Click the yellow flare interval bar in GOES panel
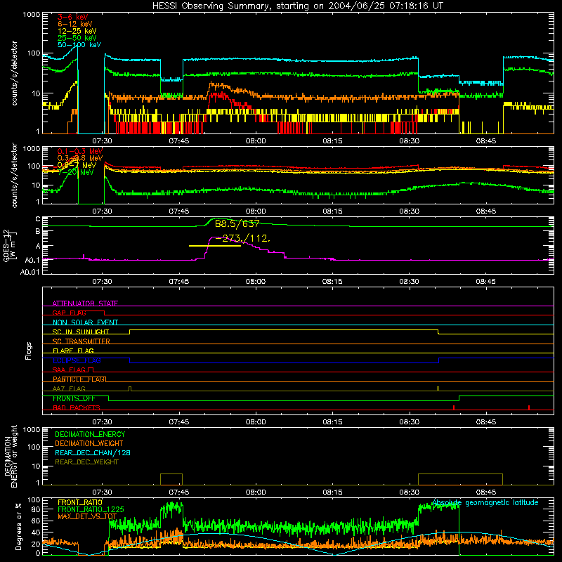This screenshot has height=562, width=562. 215,246
